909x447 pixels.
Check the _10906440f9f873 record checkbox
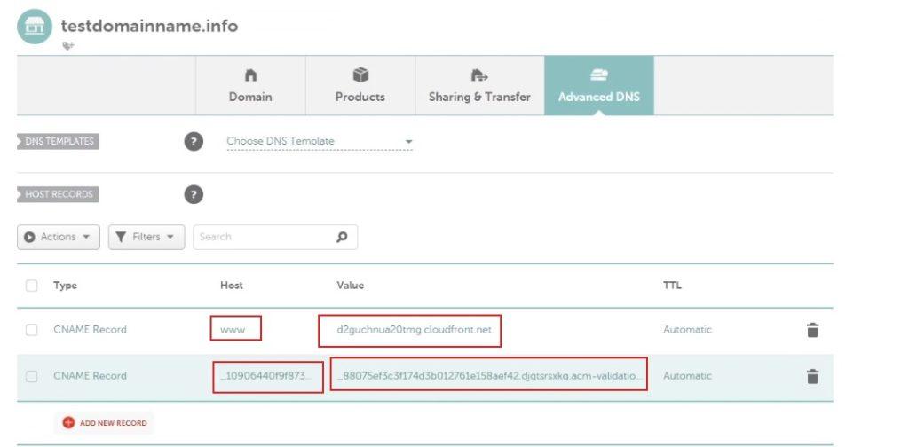(x=32, y=376)
